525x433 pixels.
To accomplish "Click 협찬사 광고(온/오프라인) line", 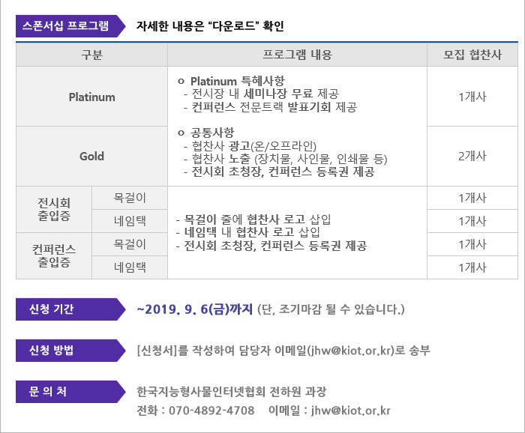I will pyautogui.click(x=250, y=146).
